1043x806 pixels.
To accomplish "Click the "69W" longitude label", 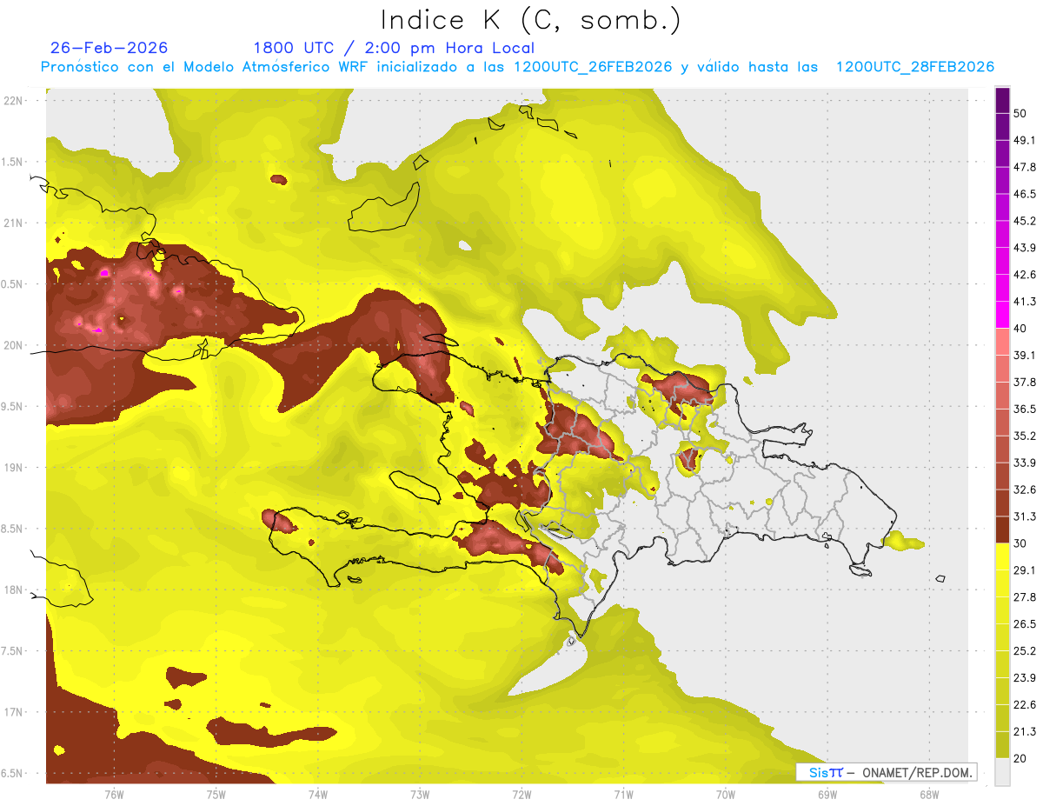I will click(827, 794).
